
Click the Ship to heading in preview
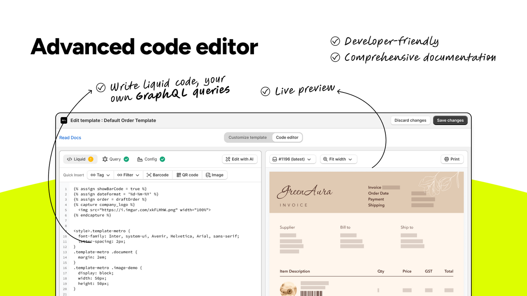407,227
